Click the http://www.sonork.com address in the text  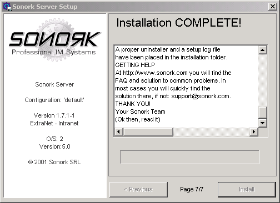click(x=155, y=73)
